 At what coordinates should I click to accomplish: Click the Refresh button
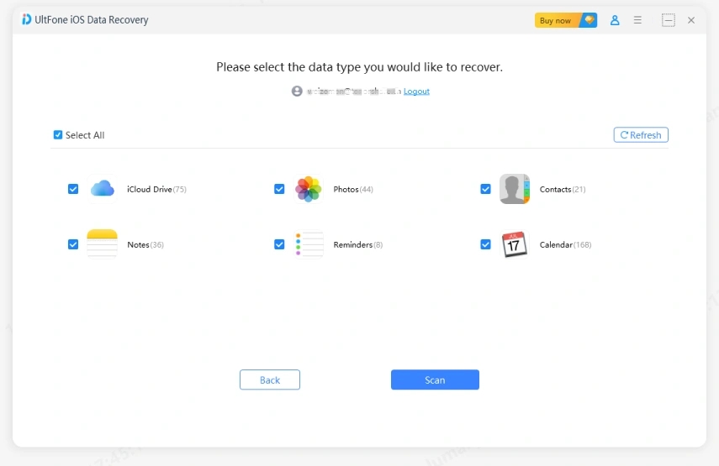(x=641, y=134)
